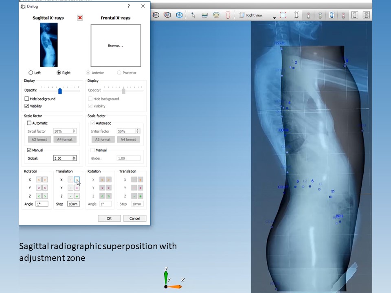The width and height of the screenshot is (391, 293).
Task: Rotate sagittal X-ray negative around X
Action: (x=39, y=179)
